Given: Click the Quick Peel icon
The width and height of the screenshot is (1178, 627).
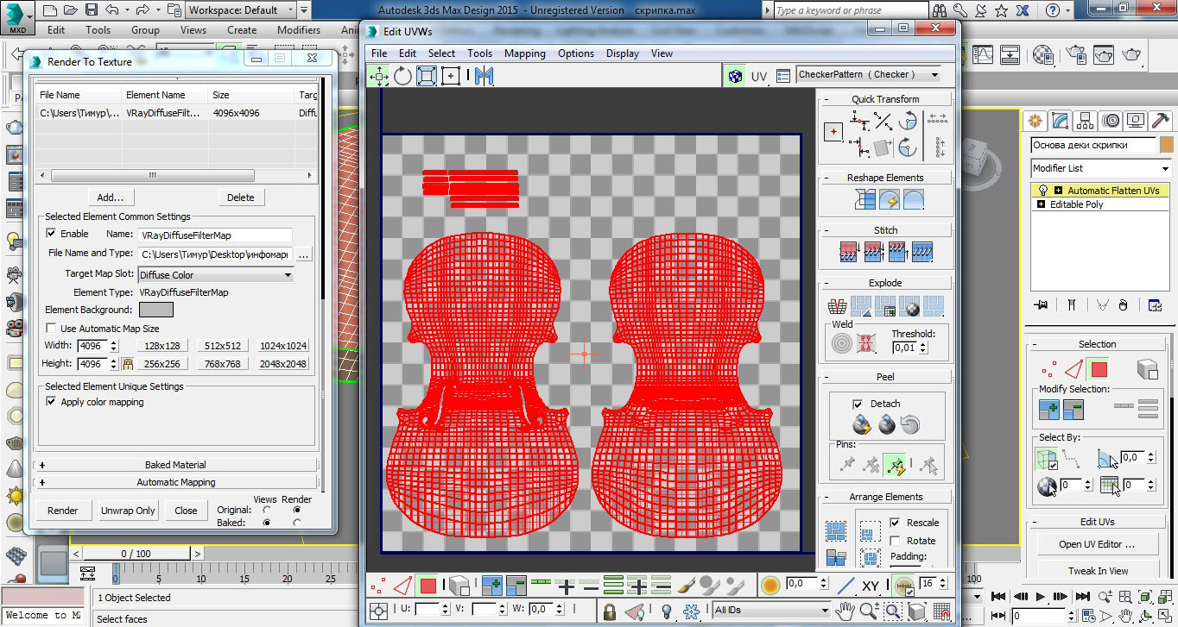Looking at the screenshot, I should 861,424.
